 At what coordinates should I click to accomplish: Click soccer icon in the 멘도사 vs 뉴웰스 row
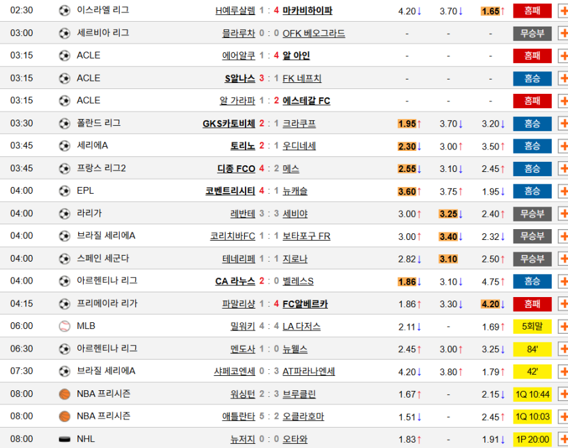point(65,349)
